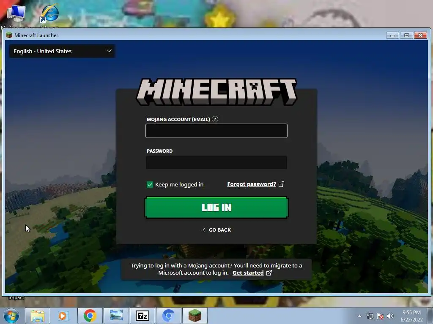433x324 pixels.
Task: Open the English - United States language dropdown
Action: tap(62, 51)
